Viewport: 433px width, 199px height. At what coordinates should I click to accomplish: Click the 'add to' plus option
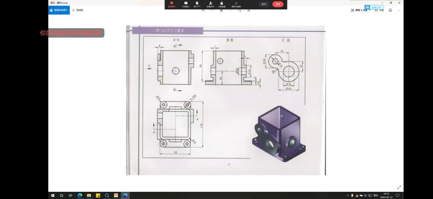(x=77, y=10)
